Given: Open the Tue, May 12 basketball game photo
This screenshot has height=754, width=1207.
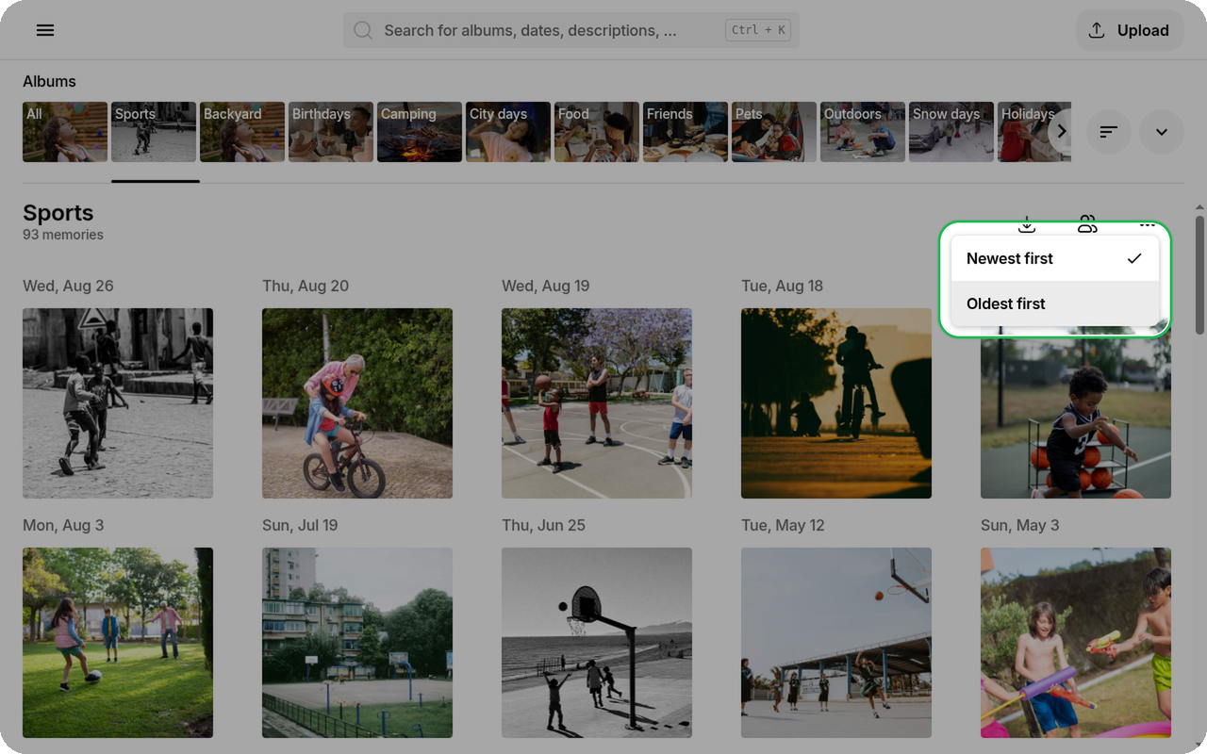Looking at the screenshot, I should [836, 643].
